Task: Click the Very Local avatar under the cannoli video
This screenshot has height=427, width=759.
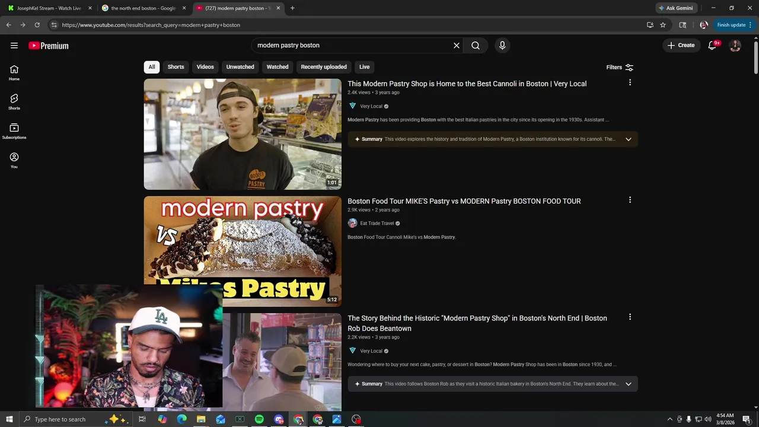Action: pyautogui.click(x=352, y=106)
